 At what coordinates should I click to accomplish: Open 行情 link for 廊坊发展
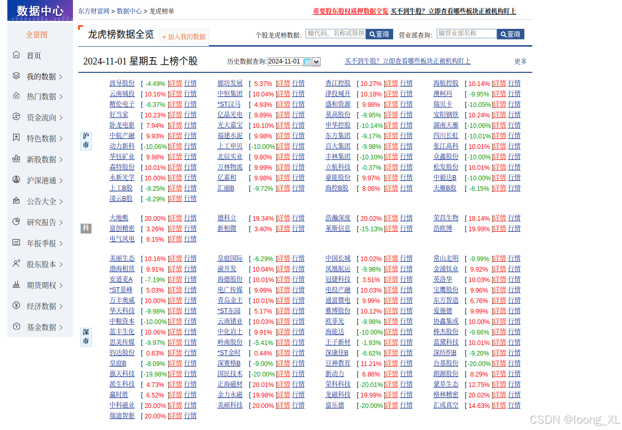coord(298,83)
